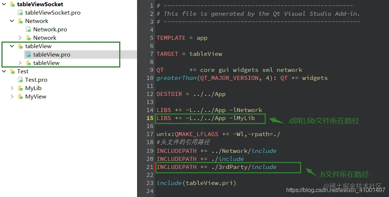389x197 pixels.
Task: Select tableViewSocket root in project tree
Action: point(40,4)
